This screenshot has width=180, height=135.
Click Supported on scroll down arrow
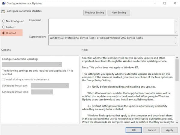tap(175, 43)
